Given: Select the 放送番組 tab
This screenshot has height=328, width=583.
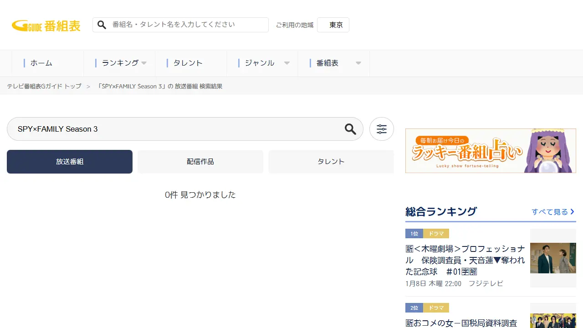Looking at the screenshot, I should coord(70,162).
